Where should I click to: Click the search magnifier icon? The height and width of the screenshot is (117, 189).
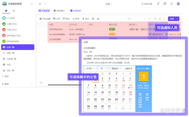[149, 19]
